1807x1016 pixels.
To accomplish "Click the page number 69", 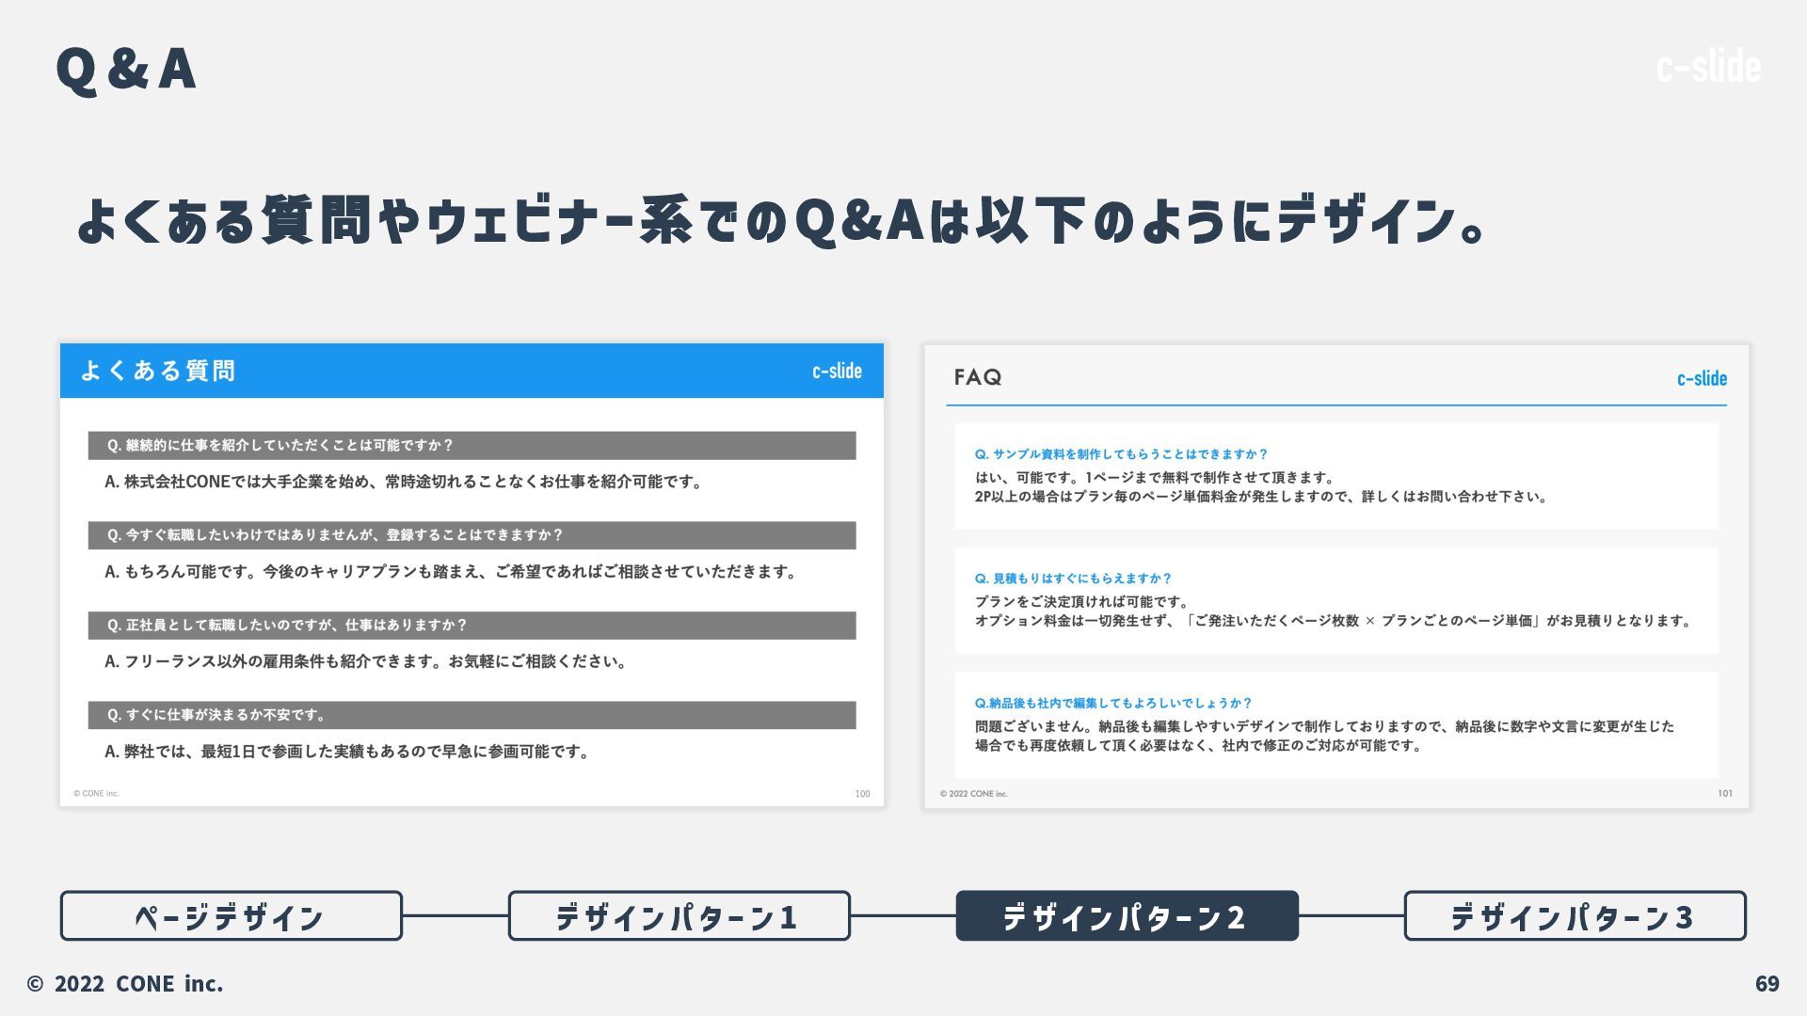I will (x=1767, y=984).
